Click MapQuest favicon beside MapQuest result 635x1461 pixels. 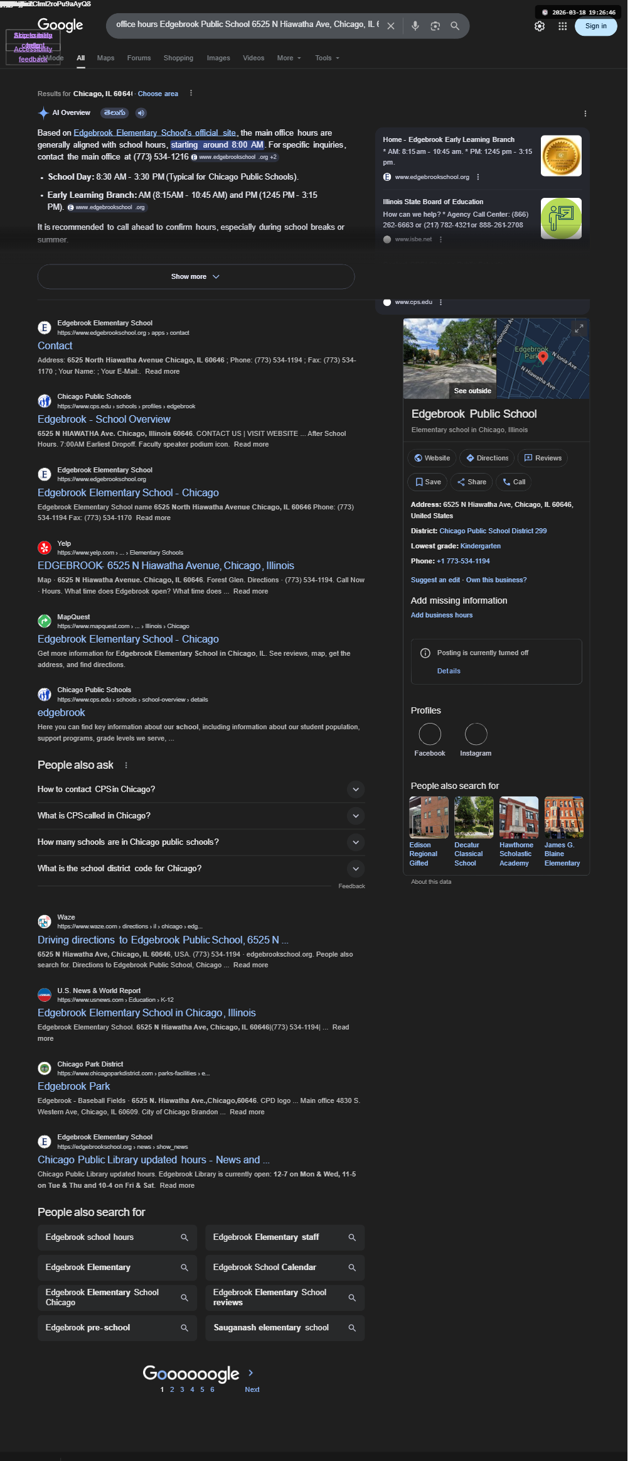[x=45, y=621]
